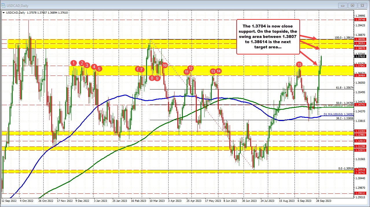Click the Fibonacci label 0.0 - 1.30918
Viewport: 370px width, 207px height.
pyautogui.click(x=346, y=168)
